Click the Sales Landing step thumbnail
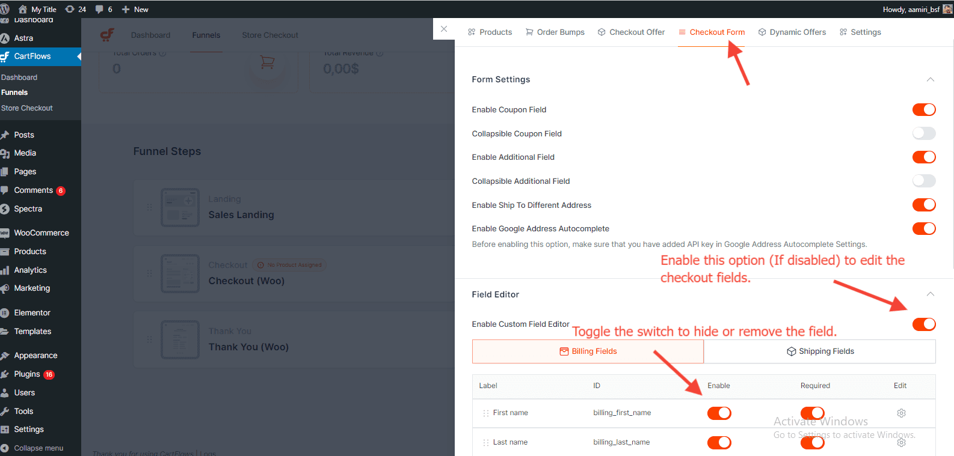This screenshot has height=456, width=954. [x=180, y=208]
